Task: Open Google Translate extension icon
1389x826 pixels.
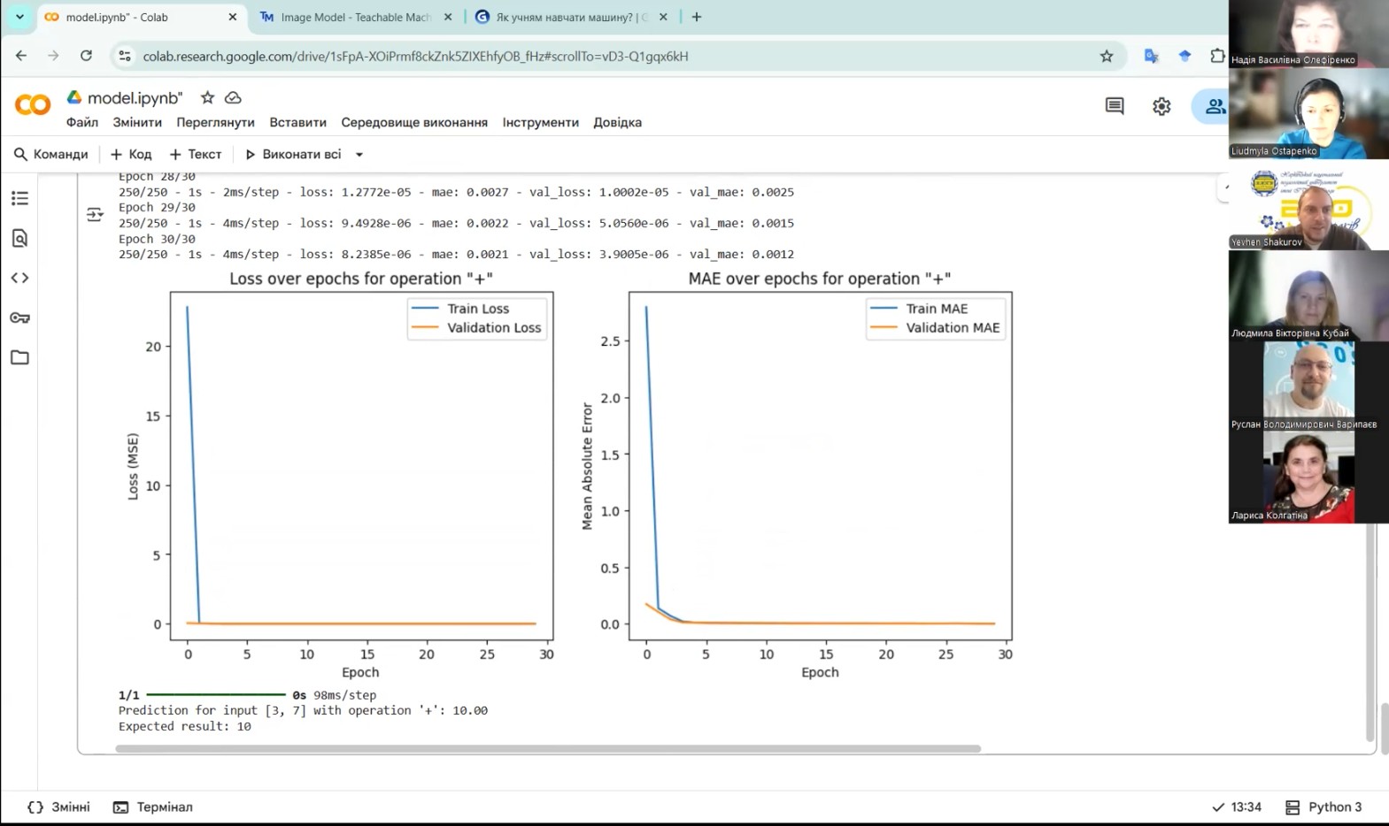Action: 1151,56
